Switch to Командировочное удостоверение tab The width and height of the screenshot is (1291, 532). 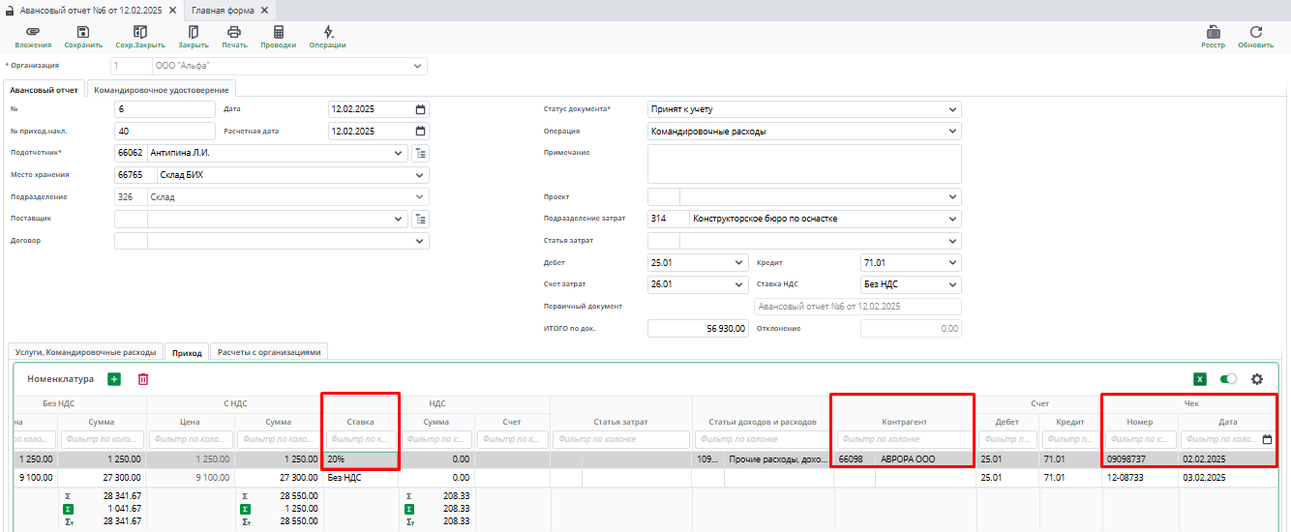pos(162,89)
